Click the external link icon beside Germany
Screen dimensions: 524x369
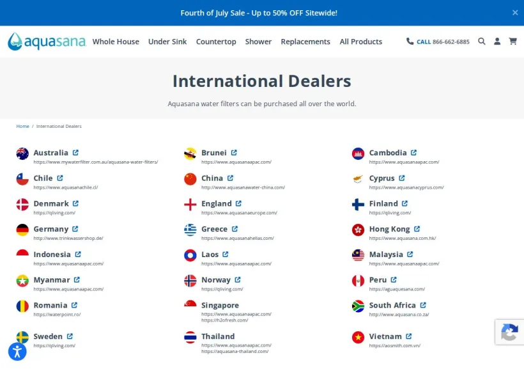pyautogui.click(x=75, y=229)
